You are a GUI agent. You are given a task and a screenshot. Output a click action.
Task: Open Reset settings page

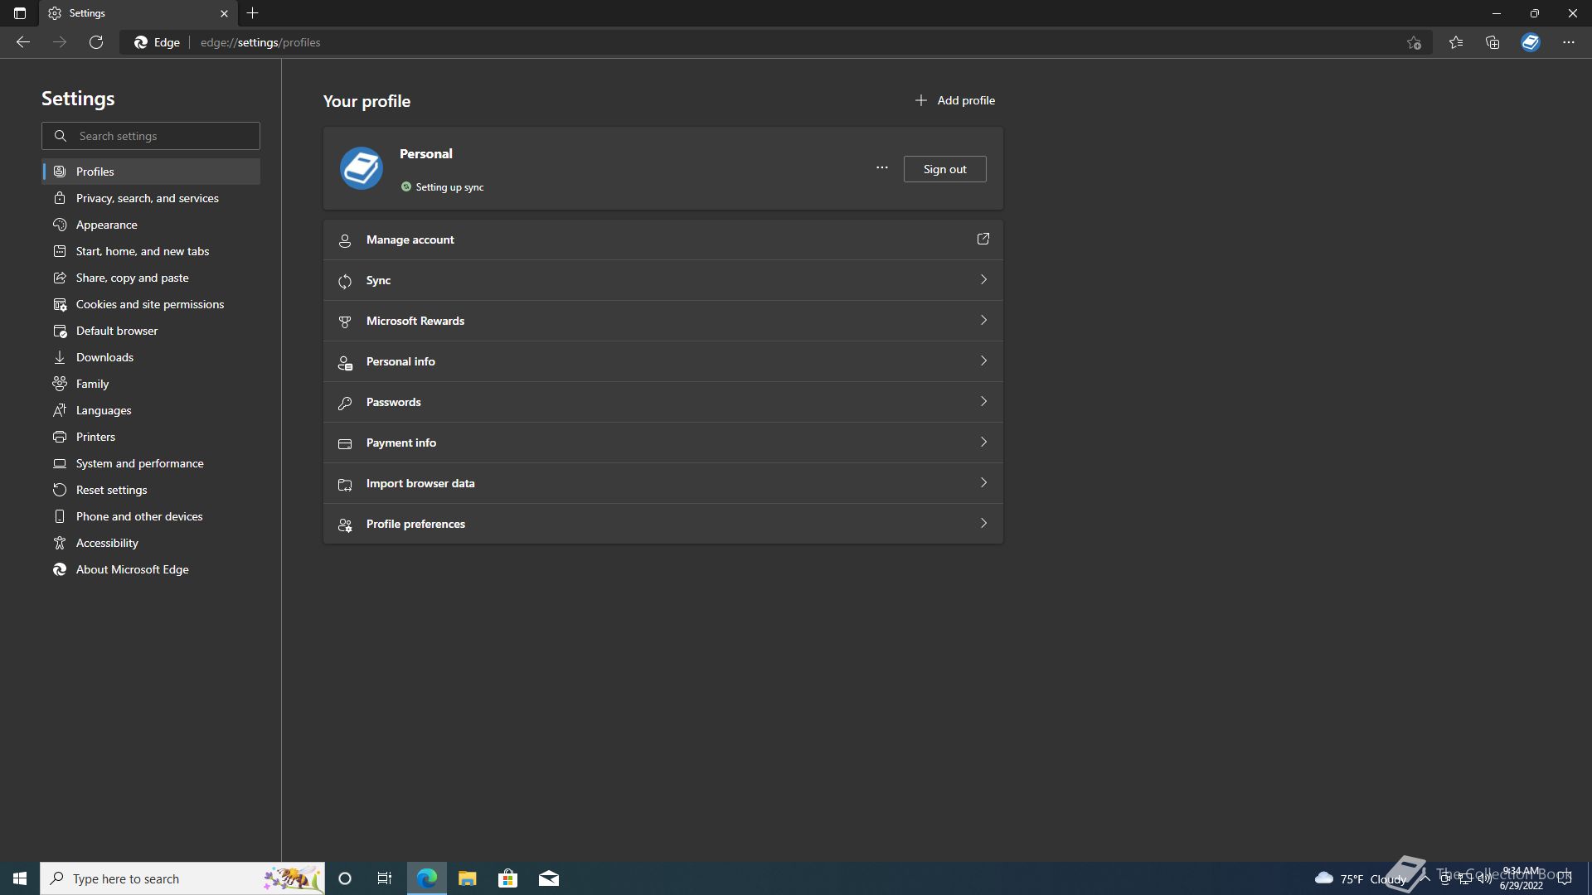[151, 490]
